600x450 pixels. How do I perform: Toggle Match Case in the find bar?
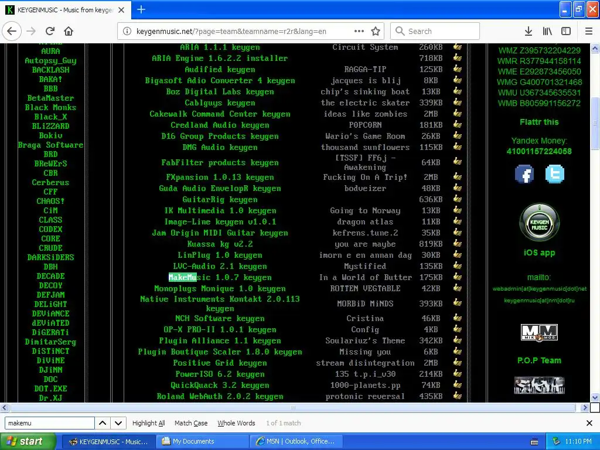click(x=191, y=423)
